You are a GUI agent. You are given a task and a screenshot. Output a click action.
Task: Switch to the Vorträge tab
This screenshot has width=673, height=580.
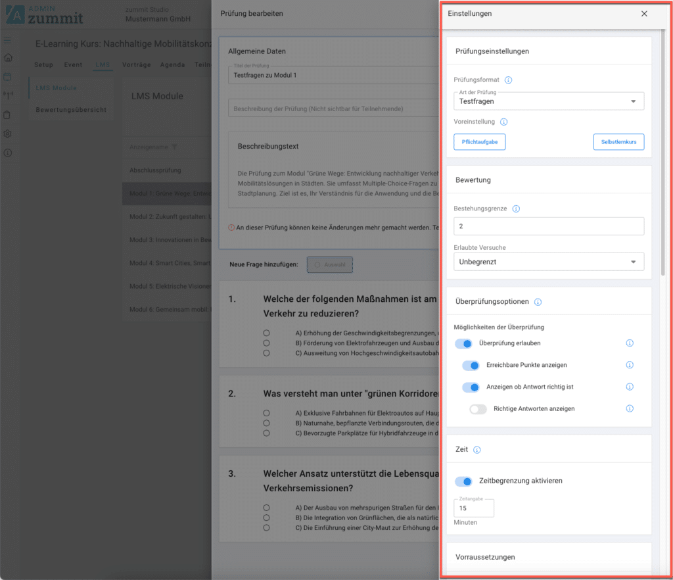tap(136, 65)
